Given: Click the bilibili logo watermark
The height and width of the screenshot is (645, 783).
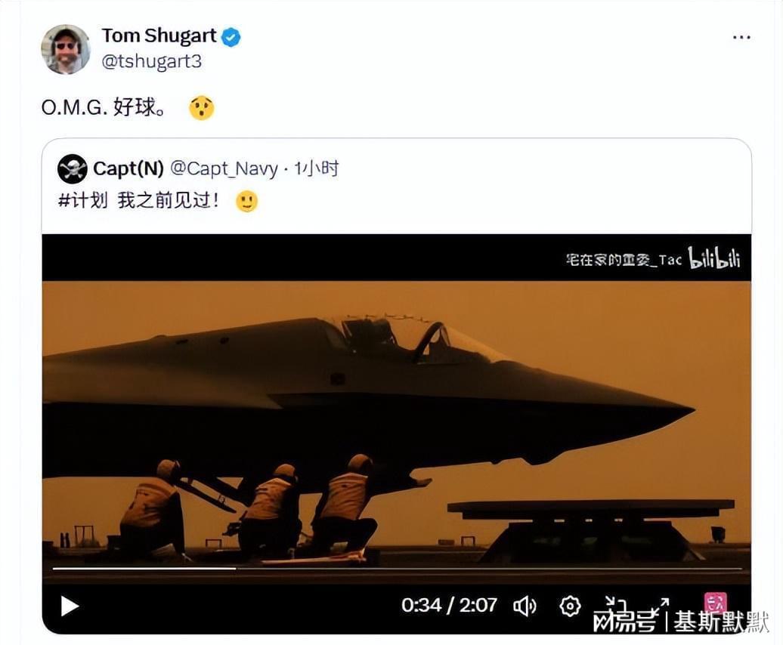Looking at the screenshot, I should [x=714, y=258].
